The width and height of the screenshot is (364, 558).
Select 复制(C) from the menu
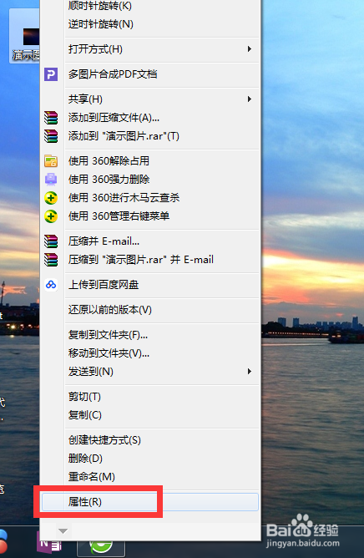[85, 415]
